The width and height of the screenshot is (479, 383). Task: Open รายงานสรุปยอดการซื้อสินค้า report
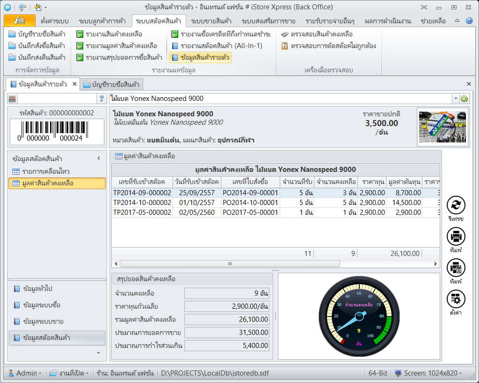(119, 57)
